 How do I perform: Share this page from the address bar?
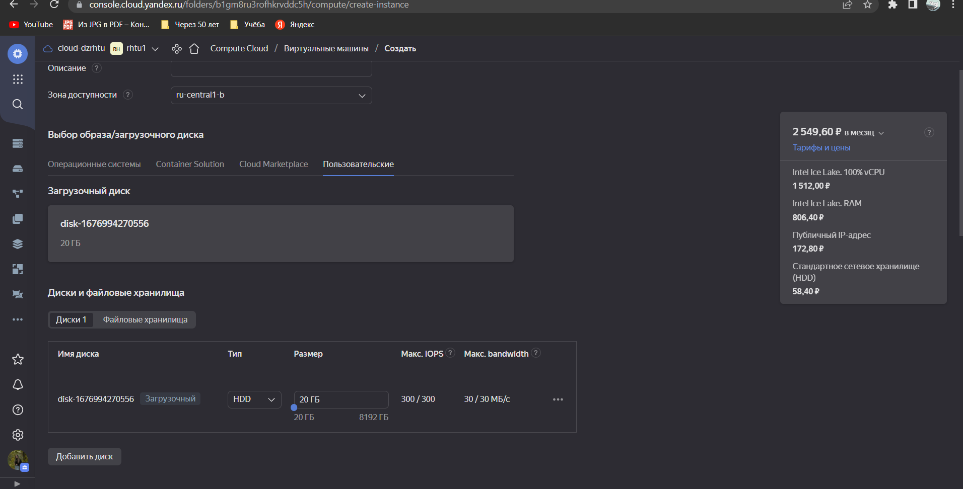(x=847, y=5)
